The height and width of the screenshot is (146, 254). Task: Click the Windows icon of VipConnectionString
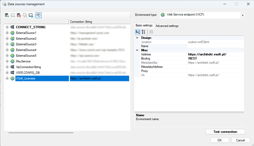click(12, 67)
